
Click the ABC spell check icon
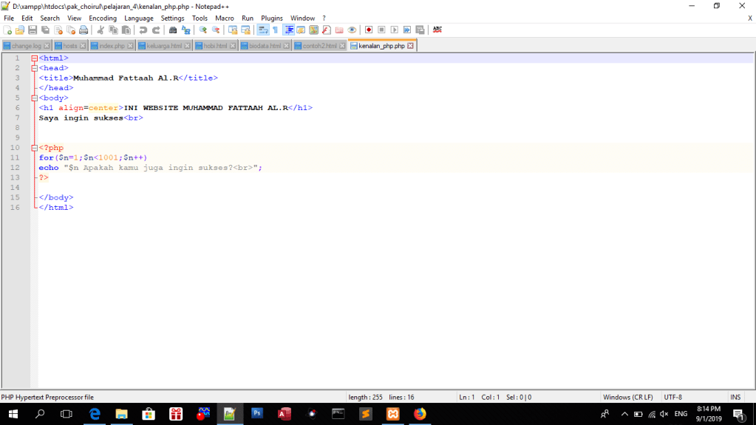point(437,30)
